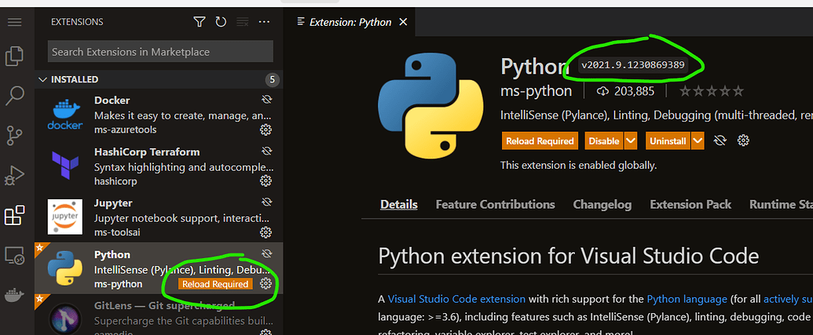
Task: Open the Docker view in activity bar
Action: coord(14,296)
